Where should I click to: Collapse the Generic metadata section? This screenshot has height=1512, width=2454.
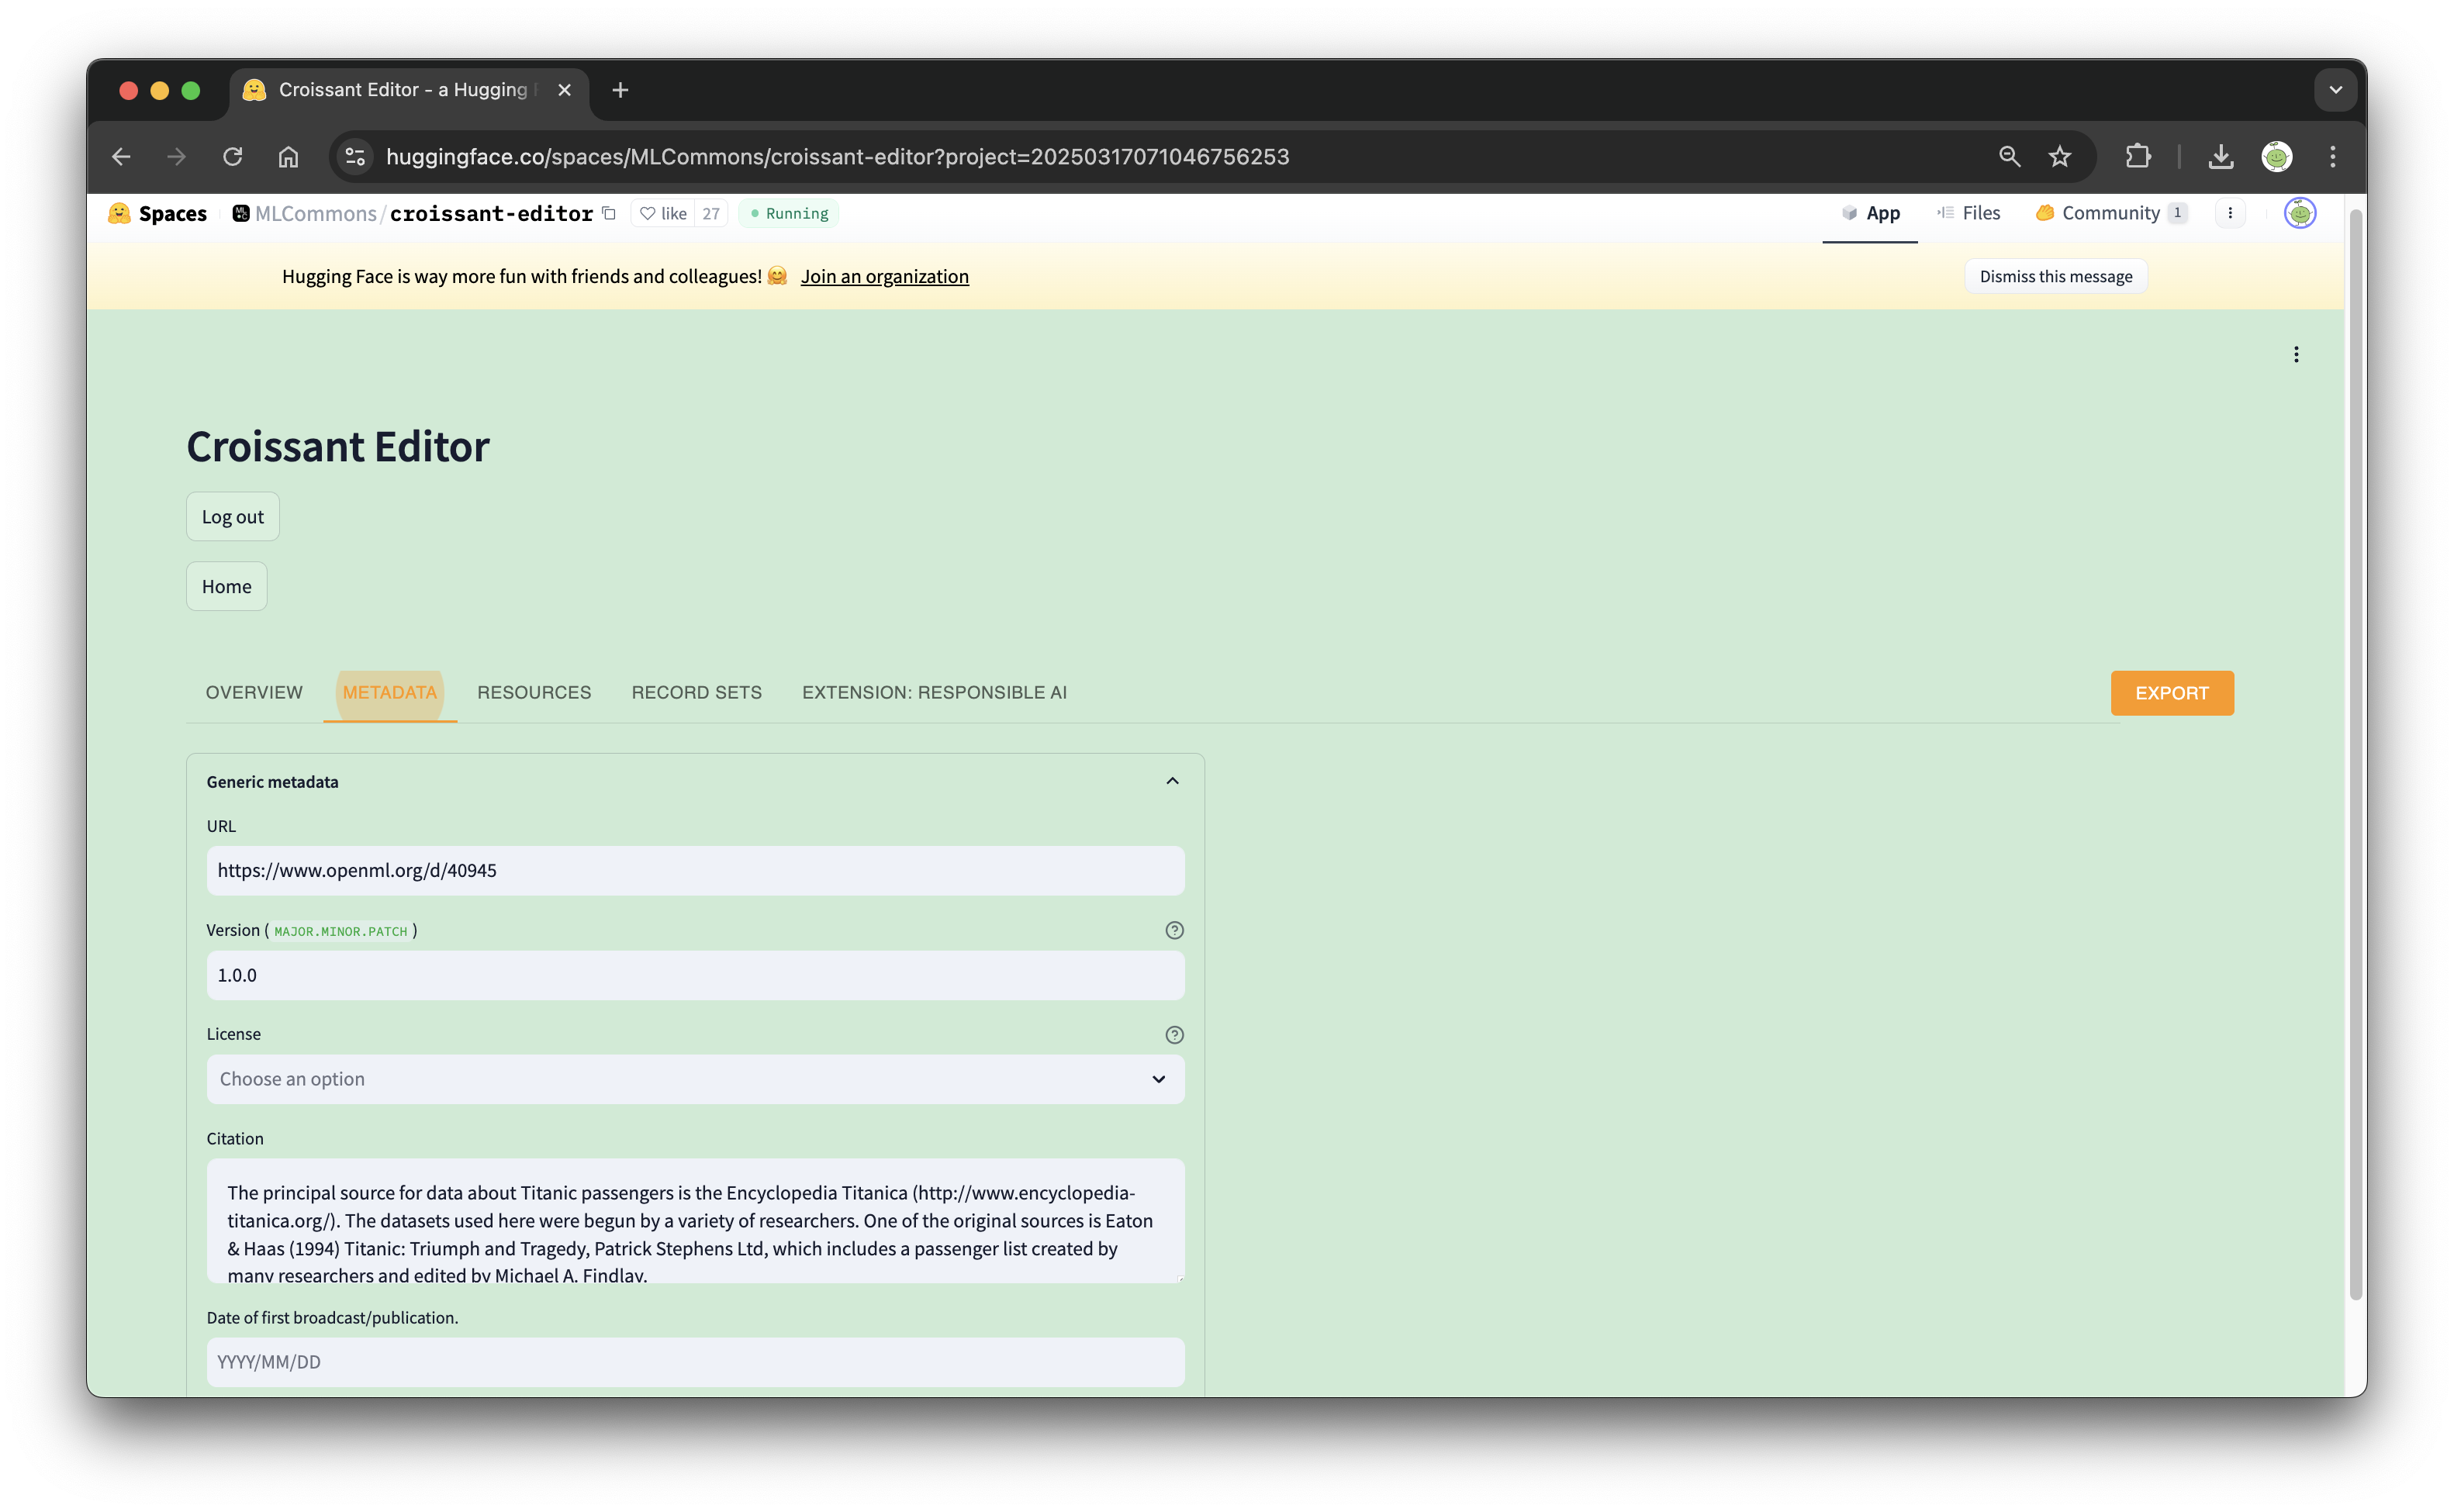(x=1172, y=781)
